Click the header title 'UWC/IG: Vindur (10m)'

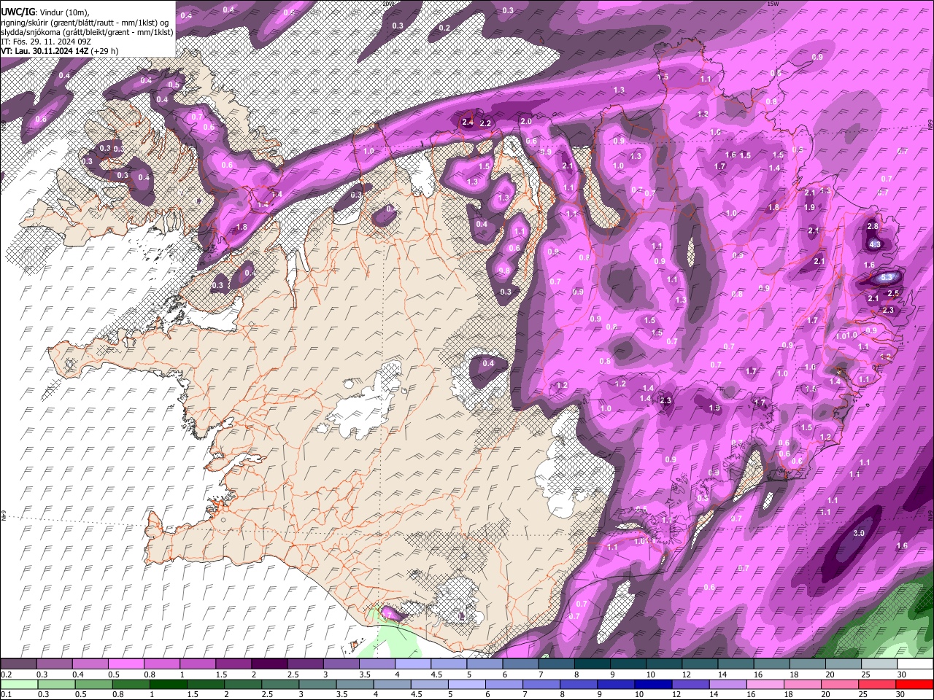pyautogui.click(x=45, y=11)
